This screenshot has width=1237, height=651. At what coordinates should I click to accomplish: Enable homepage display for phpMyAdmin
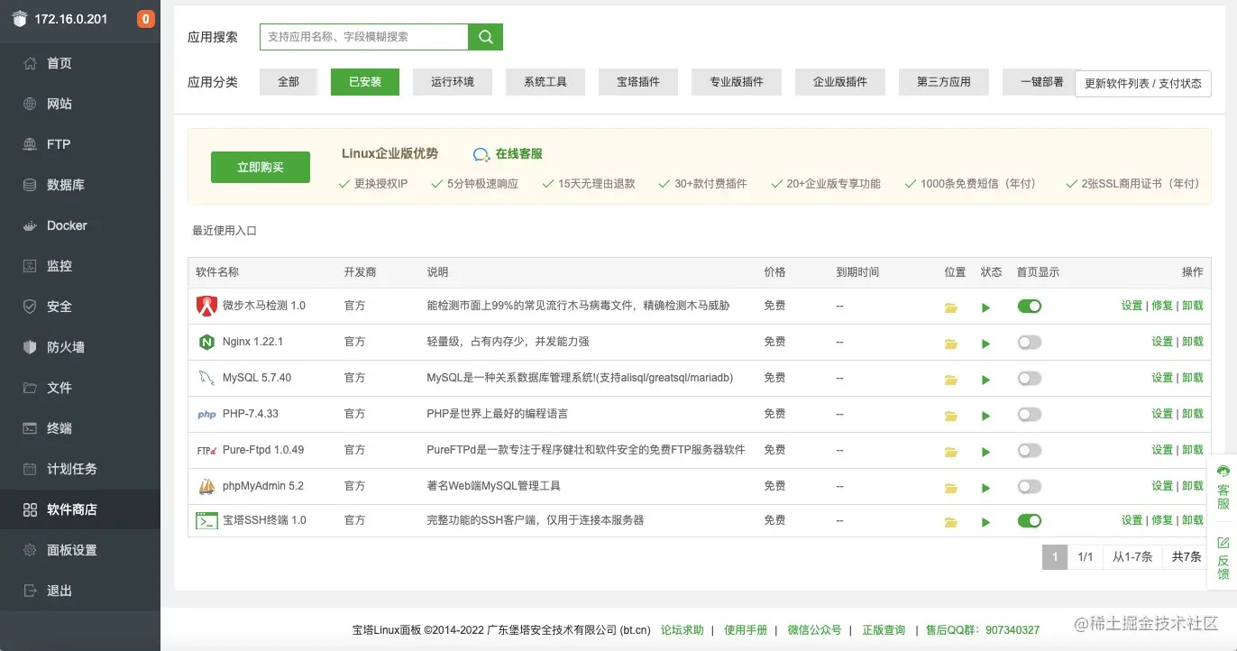[1029, 486]
